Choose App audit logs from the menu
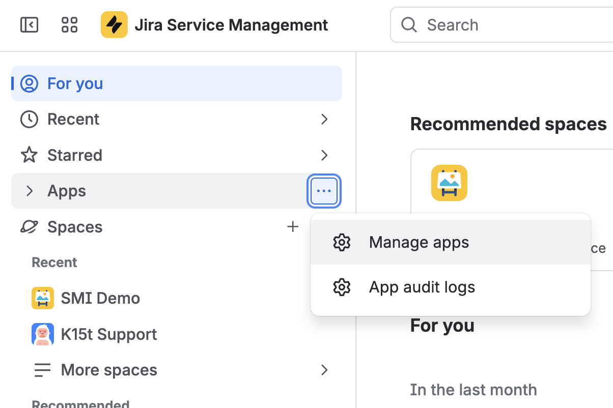The image size is (613, 408). (x=451, y=287)
